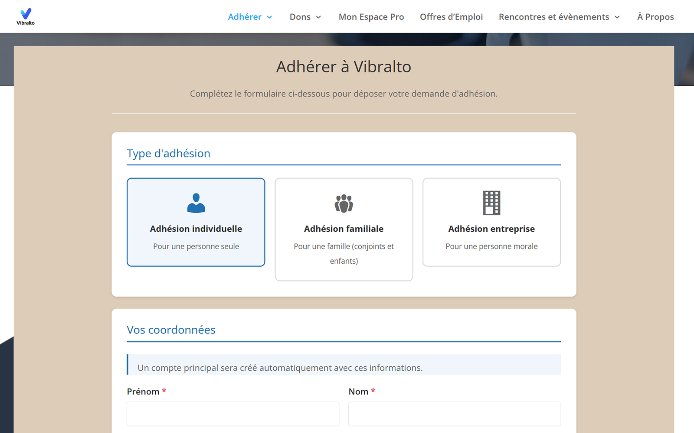
Task: Click the individual person icon
Action: coord(196,203)
